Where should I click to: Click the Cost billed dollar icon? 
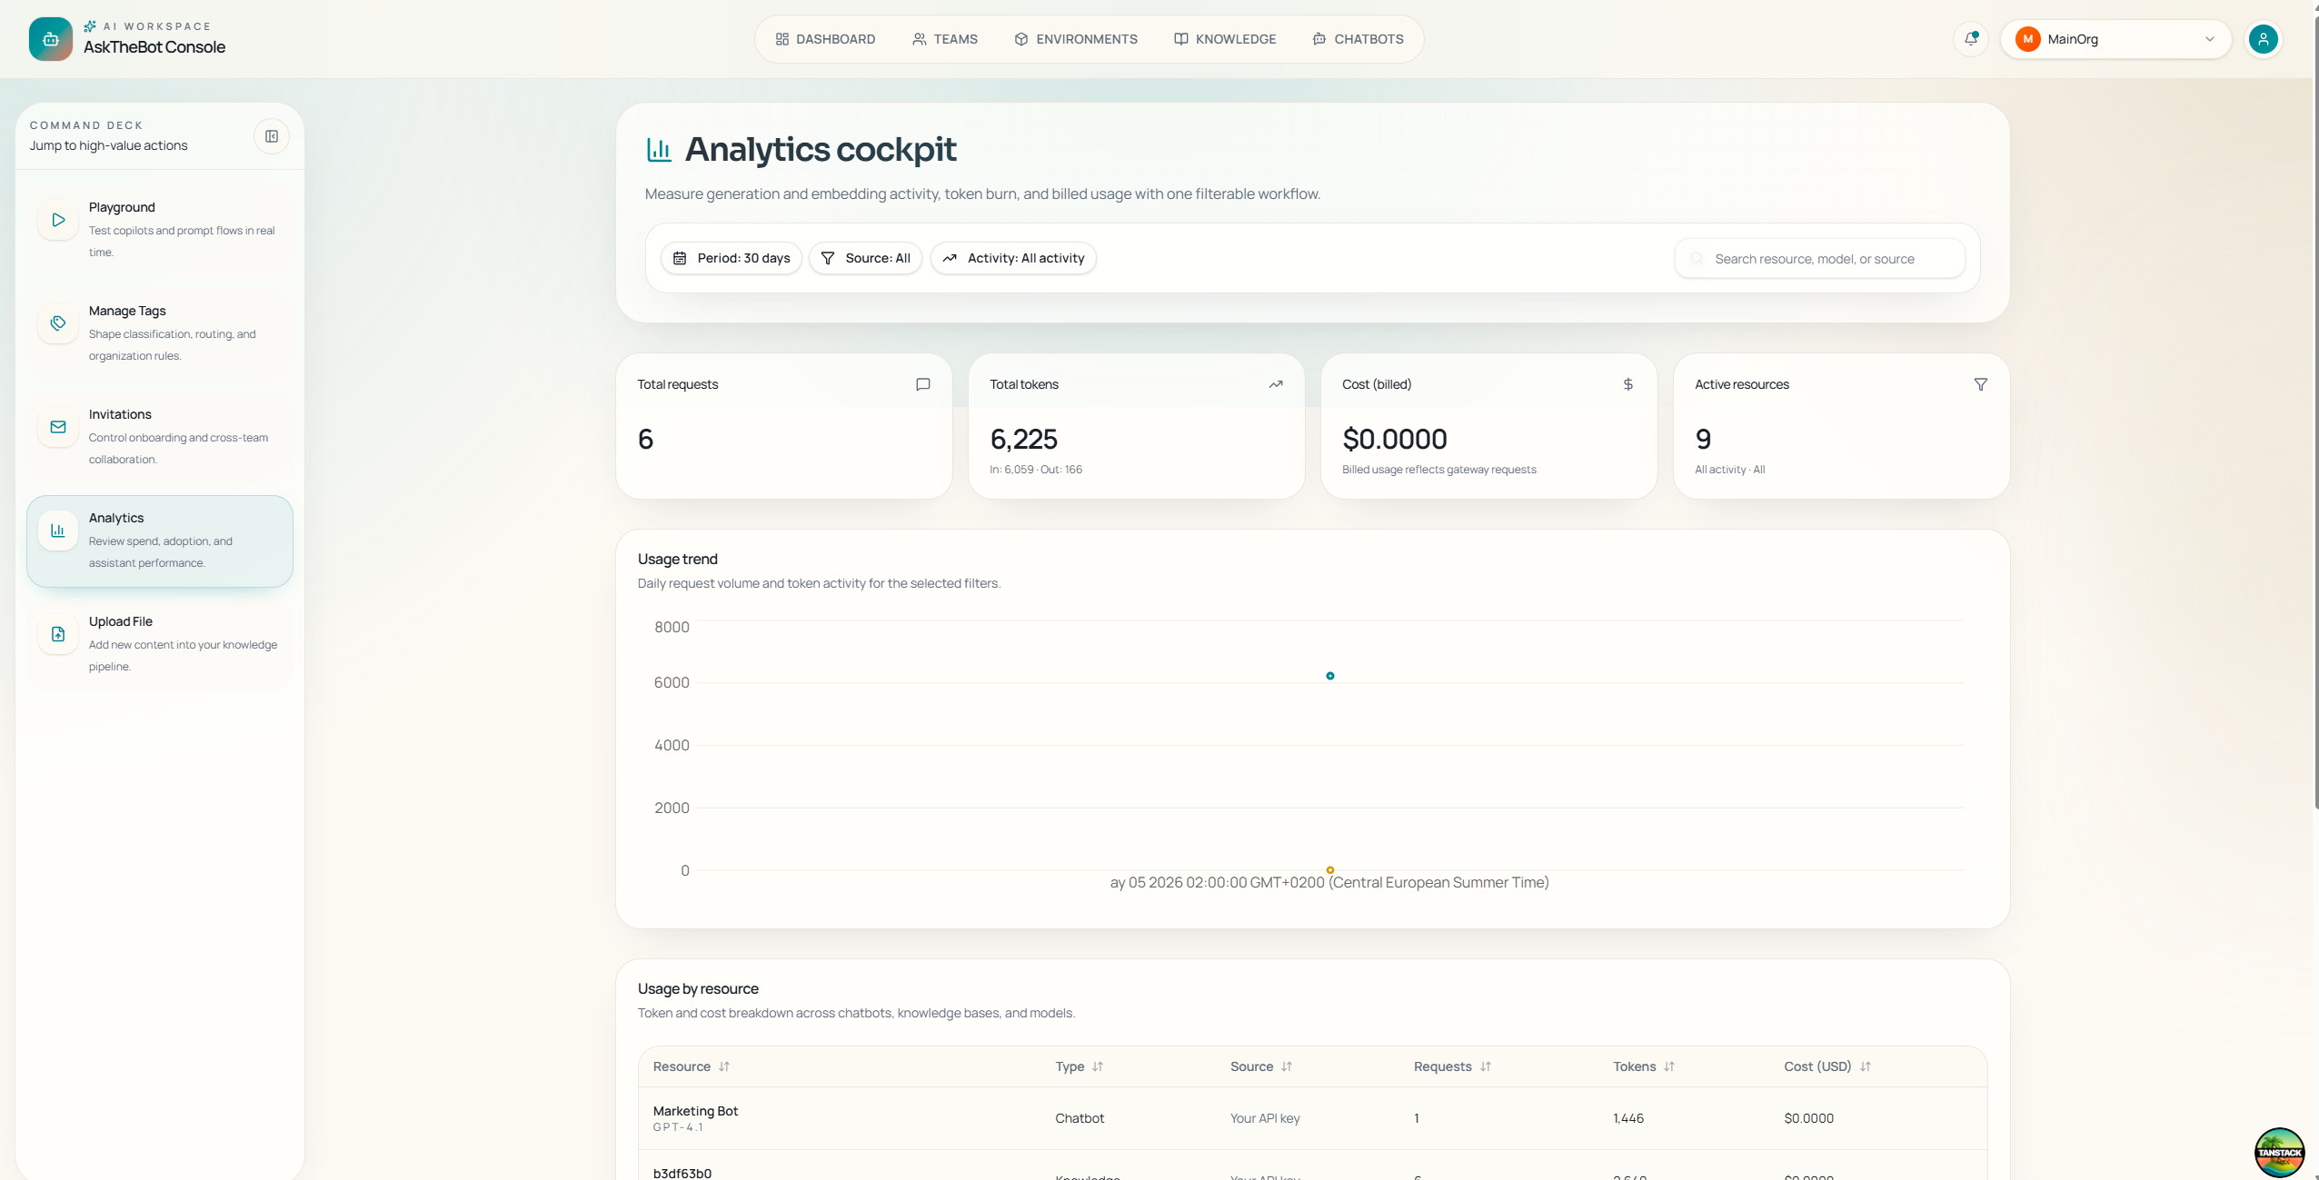(1628, 384)
